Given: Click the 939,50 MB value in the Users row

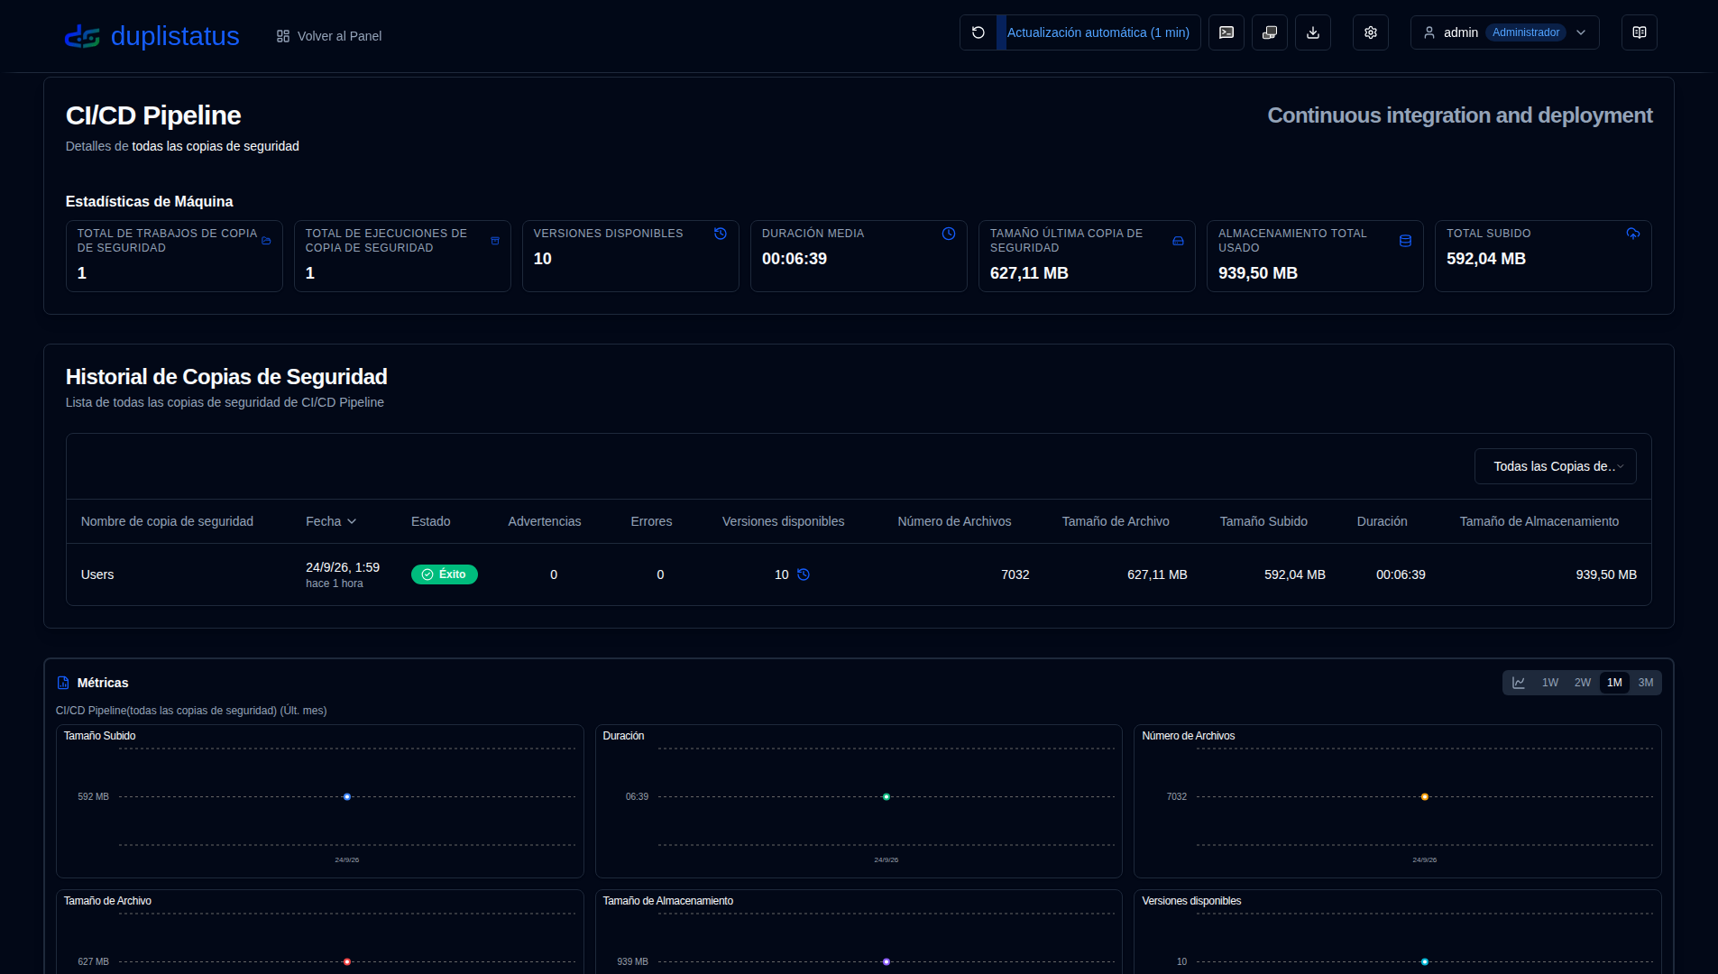Looking at the screenshot, I should (1606, 574).
